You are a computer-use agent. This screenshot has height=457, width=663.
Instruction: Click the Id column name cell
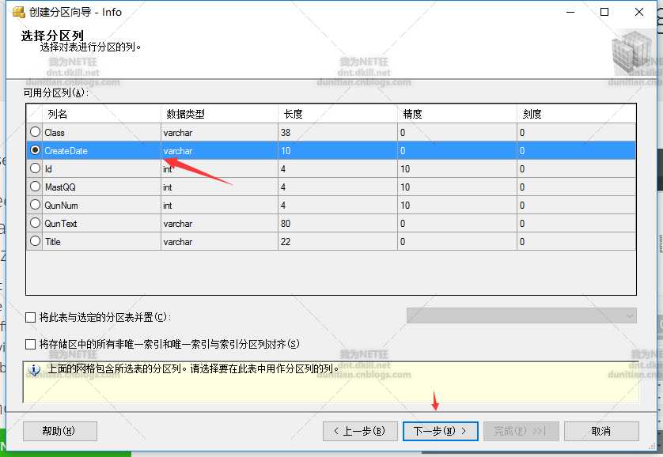pos(101,169)
